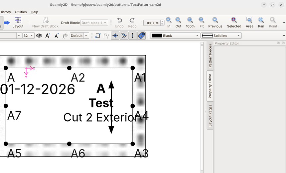The width and height of the screenshot is (286, 173).
Task: Activate the Area zoom tool
Action: coord(249,22)
